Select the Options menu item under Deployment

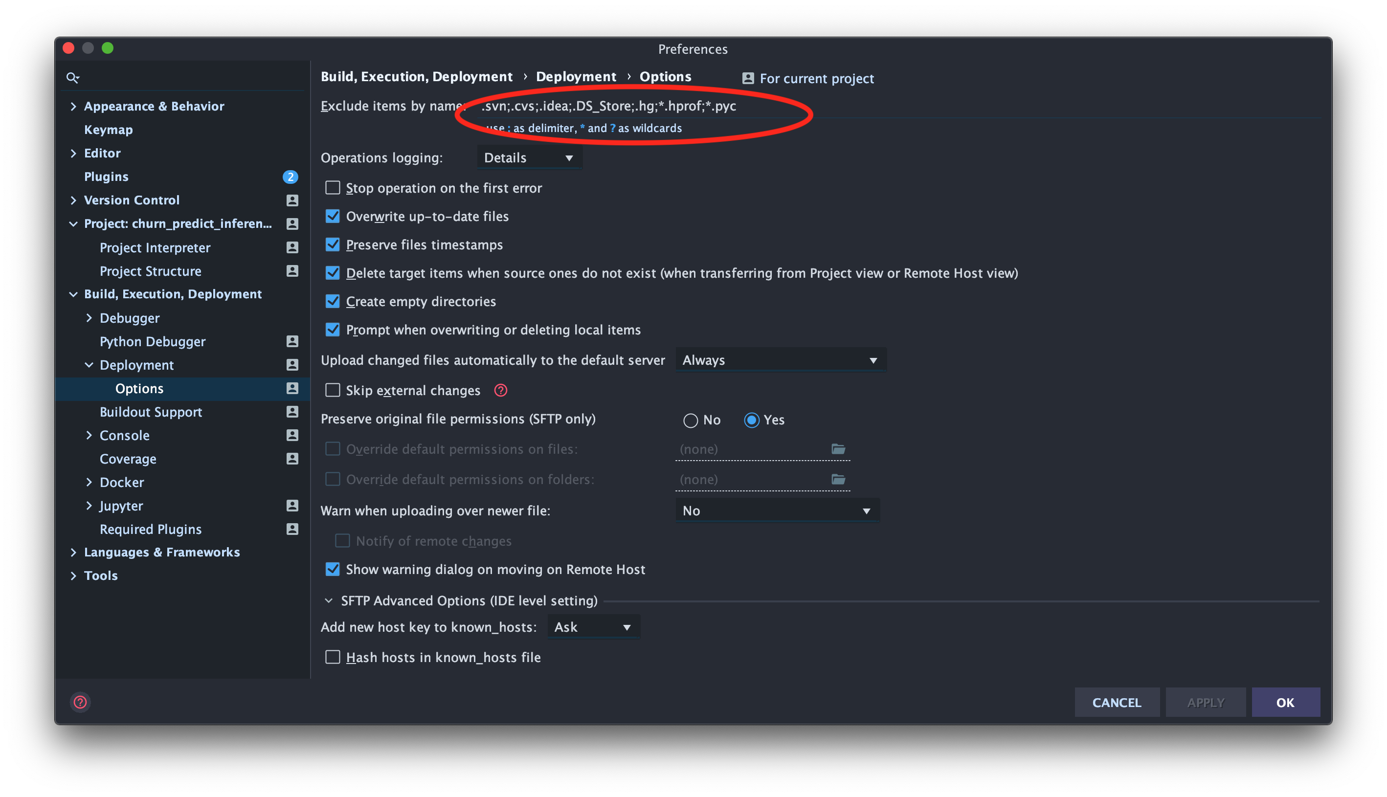139,388
